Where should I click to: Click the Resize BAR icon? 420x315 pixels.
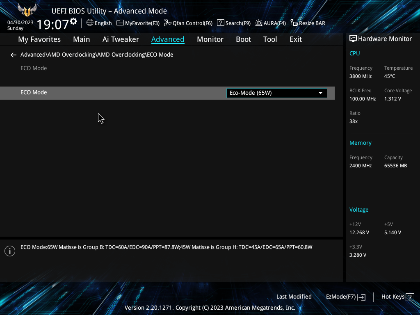pyautogui.click(x=294, y=23)
